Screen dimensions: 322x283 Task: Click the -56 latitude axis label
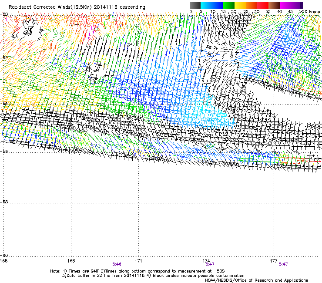pyautogui.click(x=4, y=152)
